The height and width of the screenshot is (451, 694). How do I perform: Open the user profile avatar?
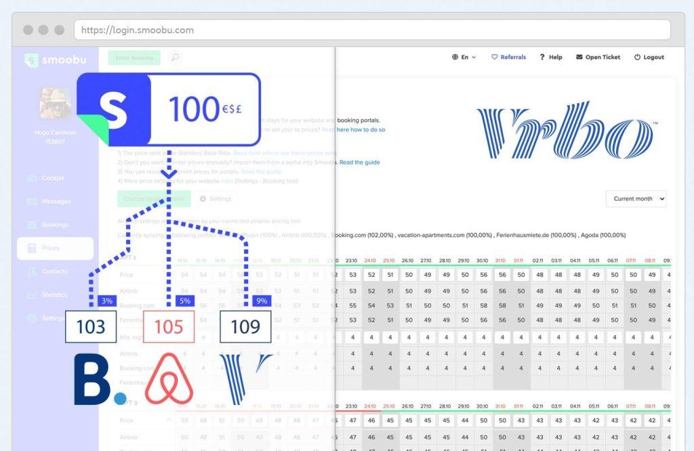click(55, 103)
